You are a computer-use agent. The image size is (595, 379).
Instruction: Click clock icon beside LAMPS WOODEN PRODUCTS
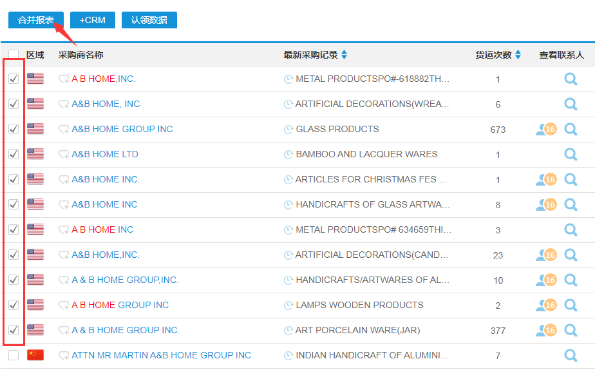pyautogui.click(x=288, y=305)
